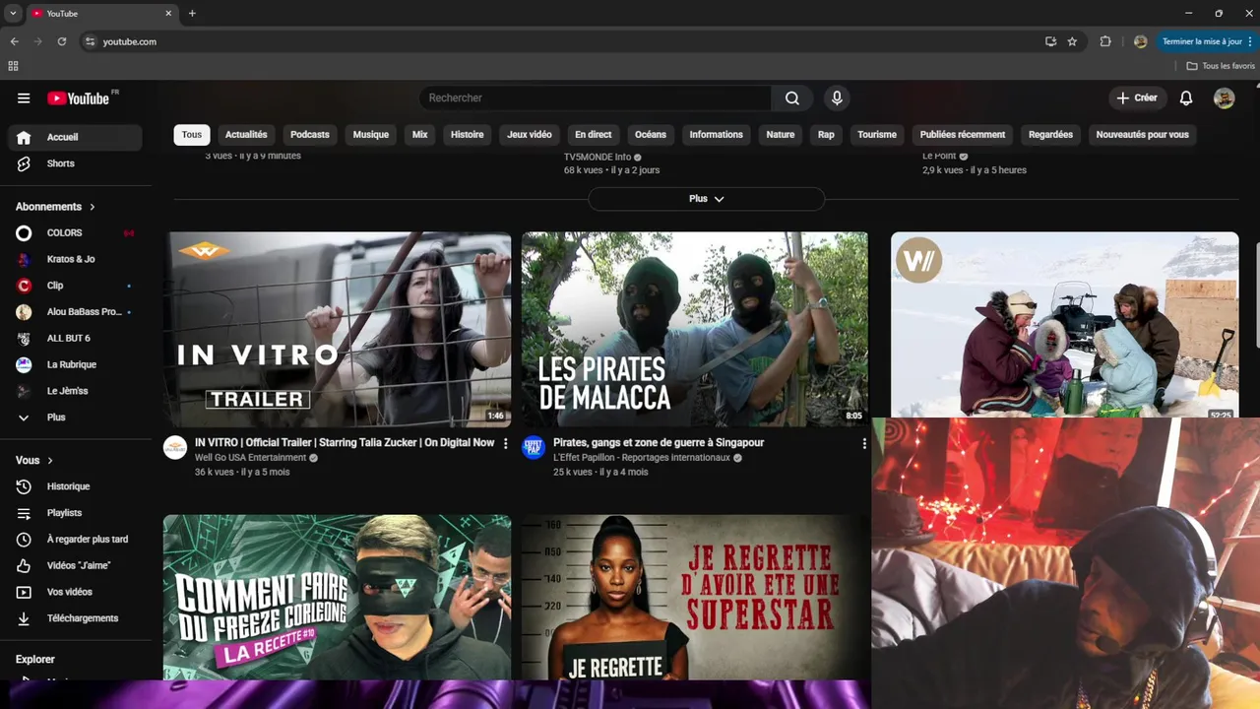Bookmark this page with star icon
The width and height of the screenshot is (1260, 709).
click(x=1072, y=41)
